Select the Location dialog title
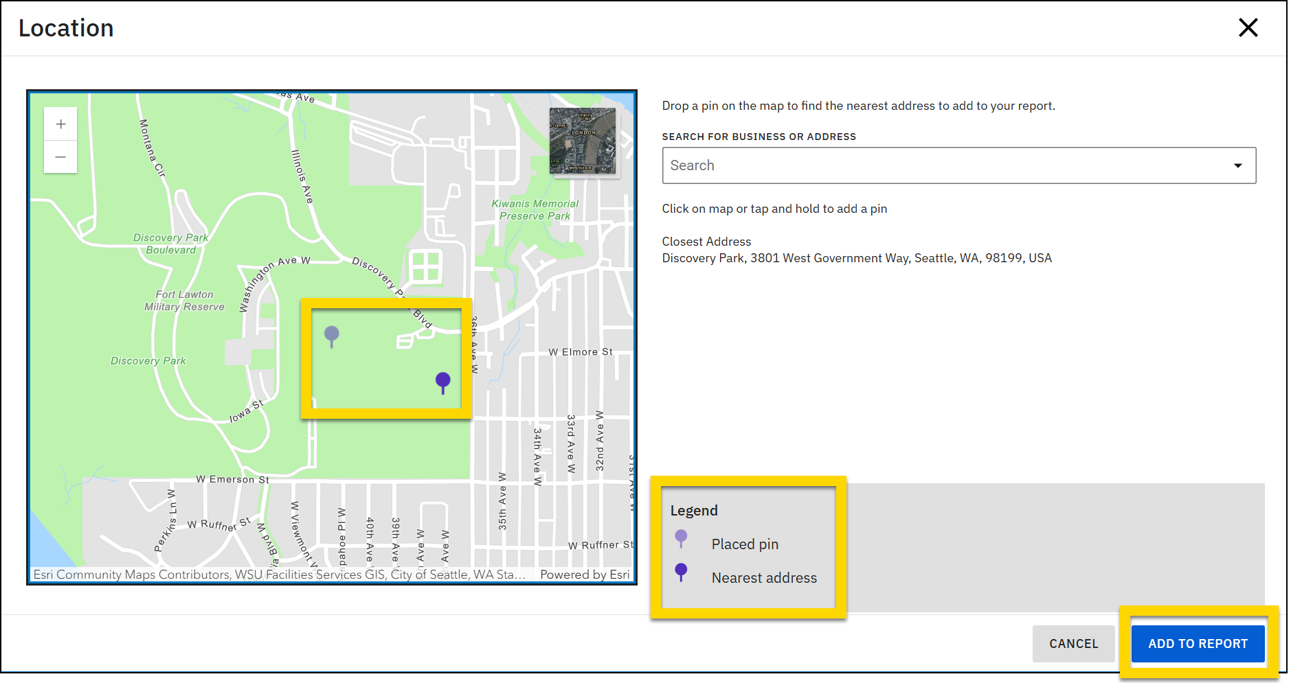 (x=67, y=27)
